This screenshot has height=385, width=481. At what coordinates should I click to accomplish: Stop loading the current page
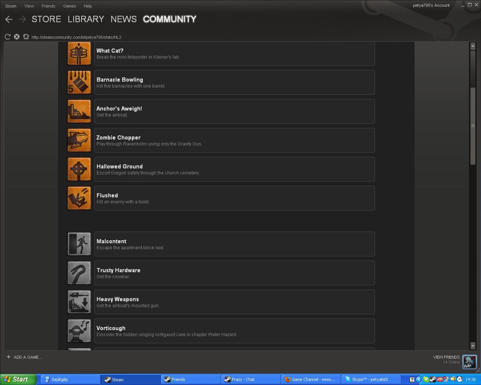tap(17, 36)
